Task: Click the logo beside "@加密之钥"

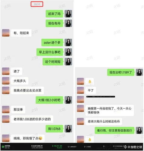Action: pyautogui.click(x=125, y=147)
